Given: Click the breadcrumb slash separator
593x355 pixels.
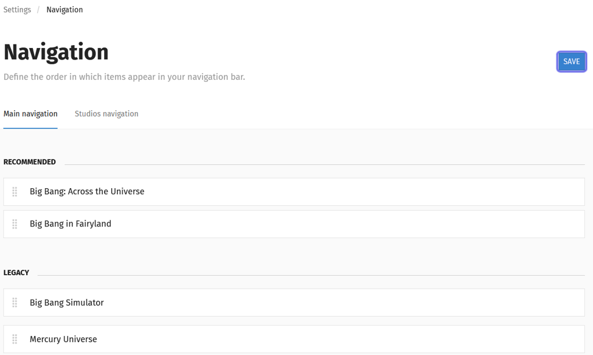Looking at the screenshot, I should pyautogui.click(x=38, y=10).
